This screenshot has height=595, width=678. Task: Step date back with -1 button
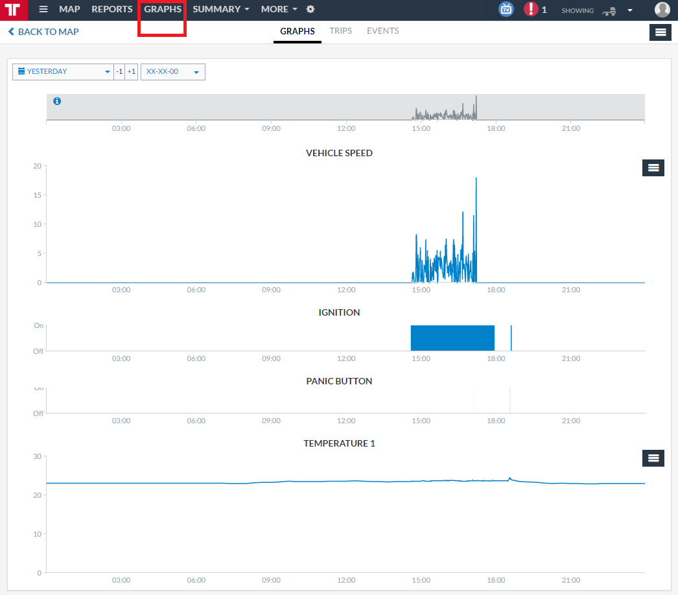coord(119,72)
